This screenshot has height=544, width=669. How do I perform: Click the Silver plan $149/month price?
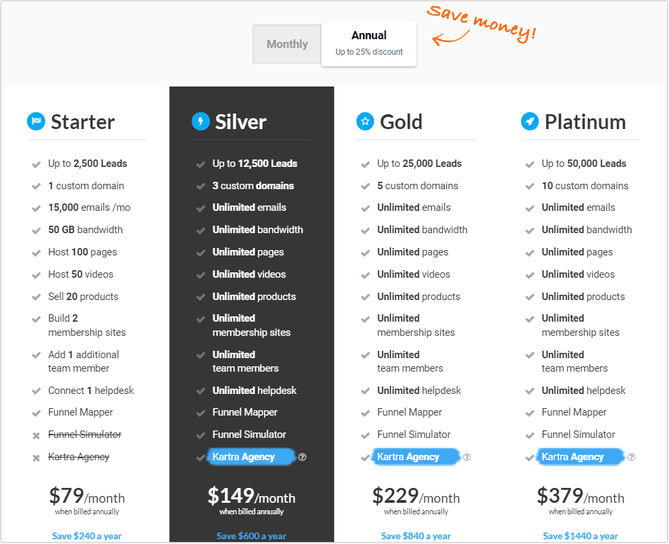251,496
